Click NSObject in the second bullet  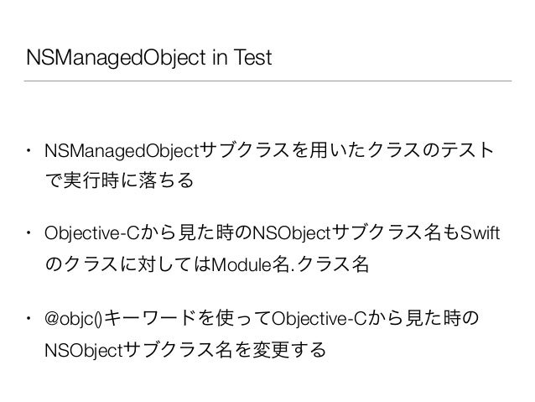click(x=291, y=233)
